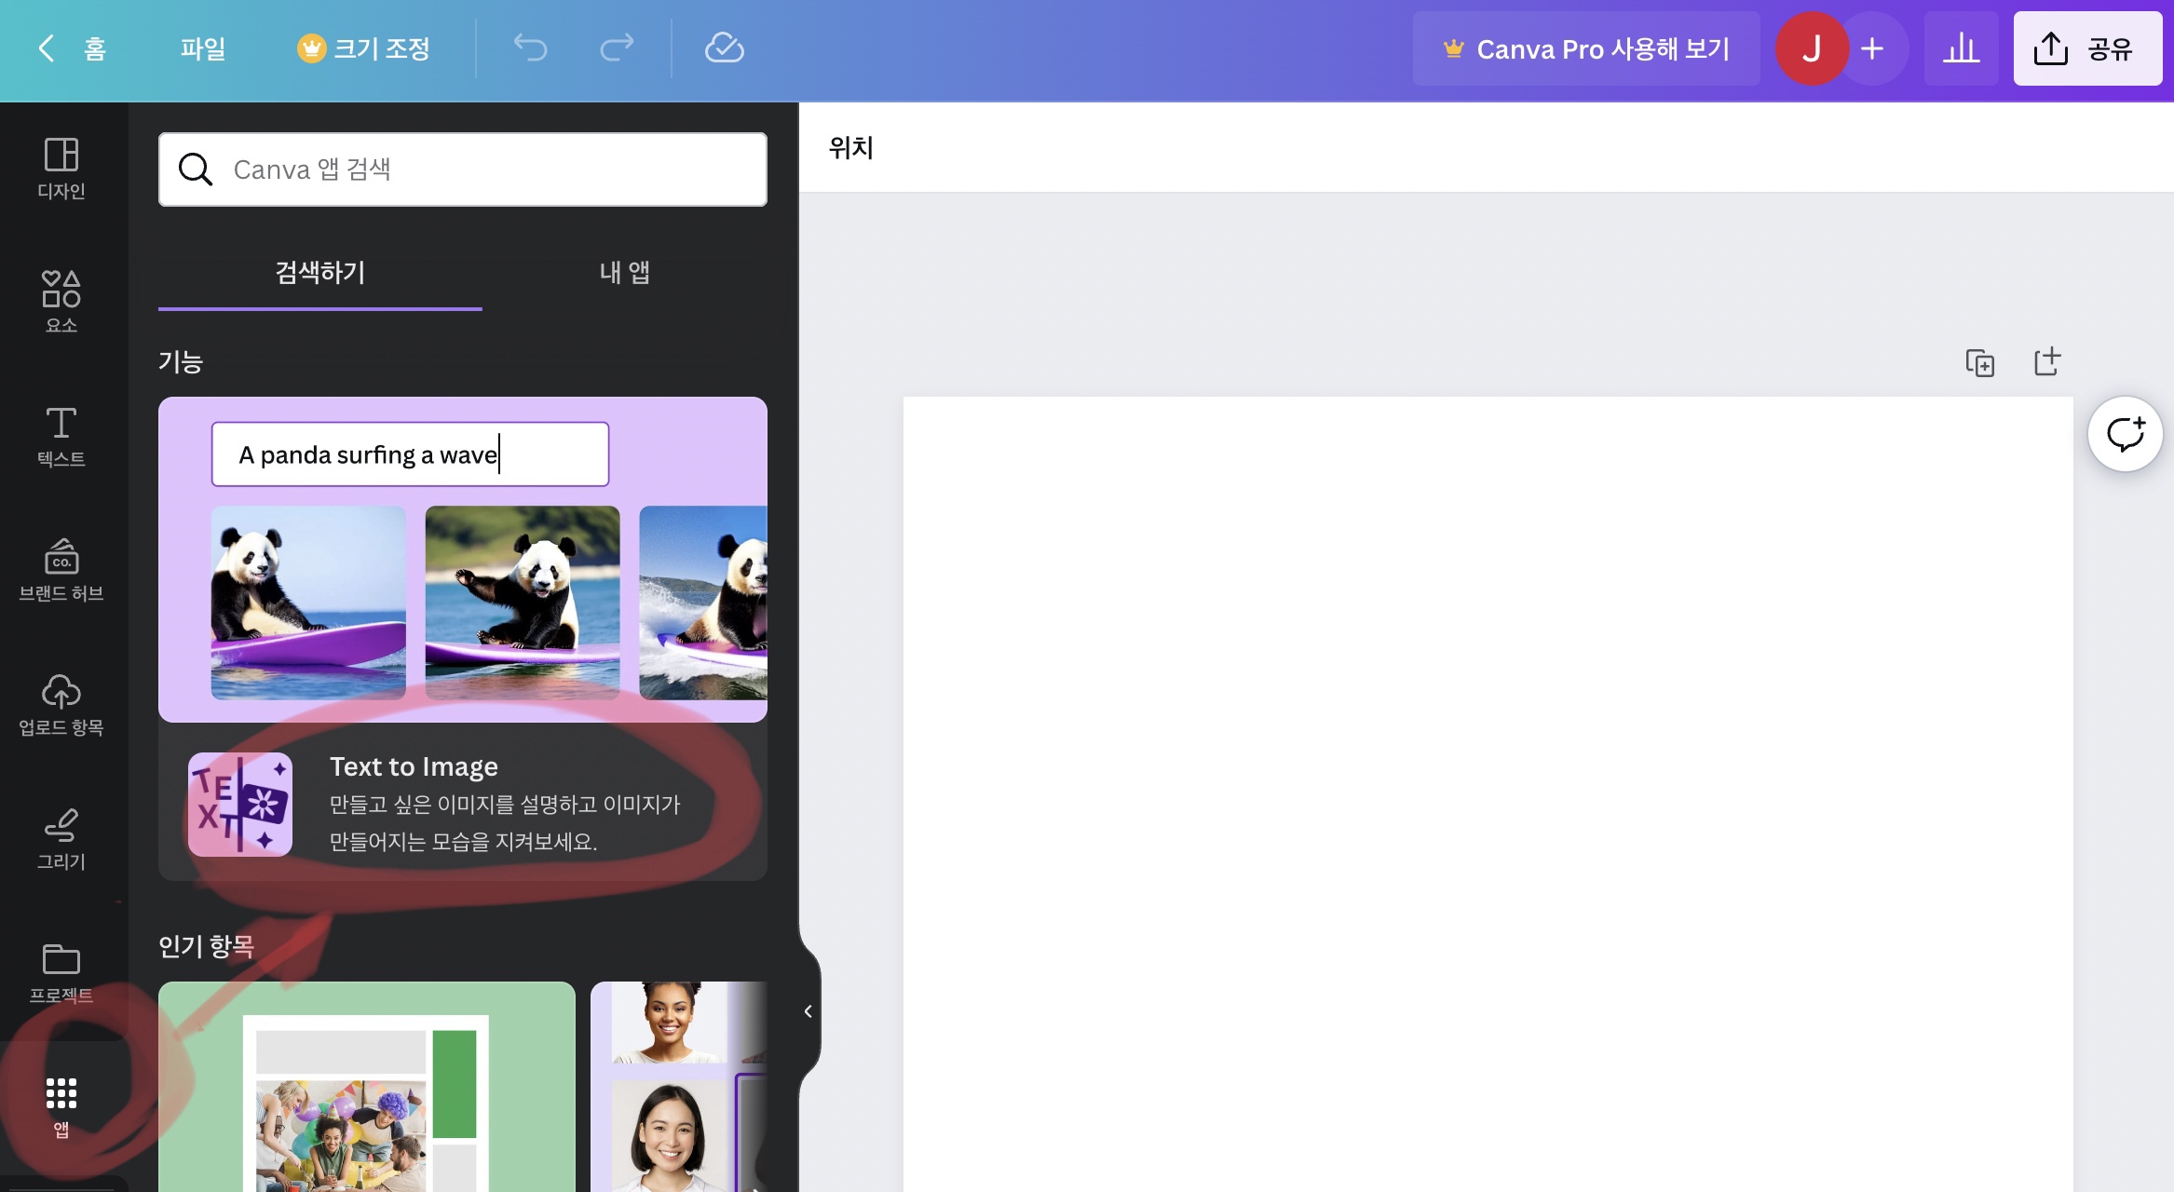
Task: Collapse the side panel chevron
Action: pos(808,1011)
